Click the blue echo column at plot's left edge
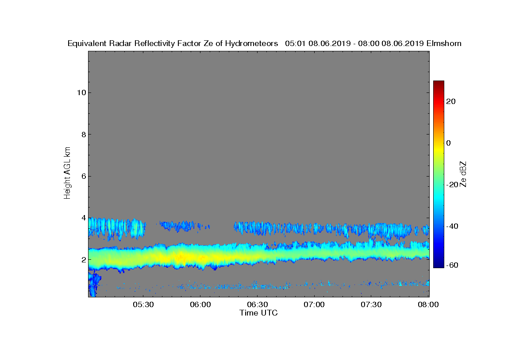This screenshot has height=354, width=531. click(x=93, y=284)
